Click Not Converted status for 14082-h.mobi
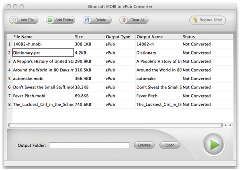The image size is (241, 170). (x=208, y=44)
